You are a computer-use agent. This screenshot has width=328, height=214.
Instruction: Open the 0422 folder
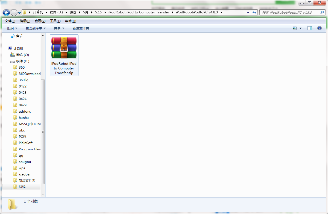click(23, 86)
